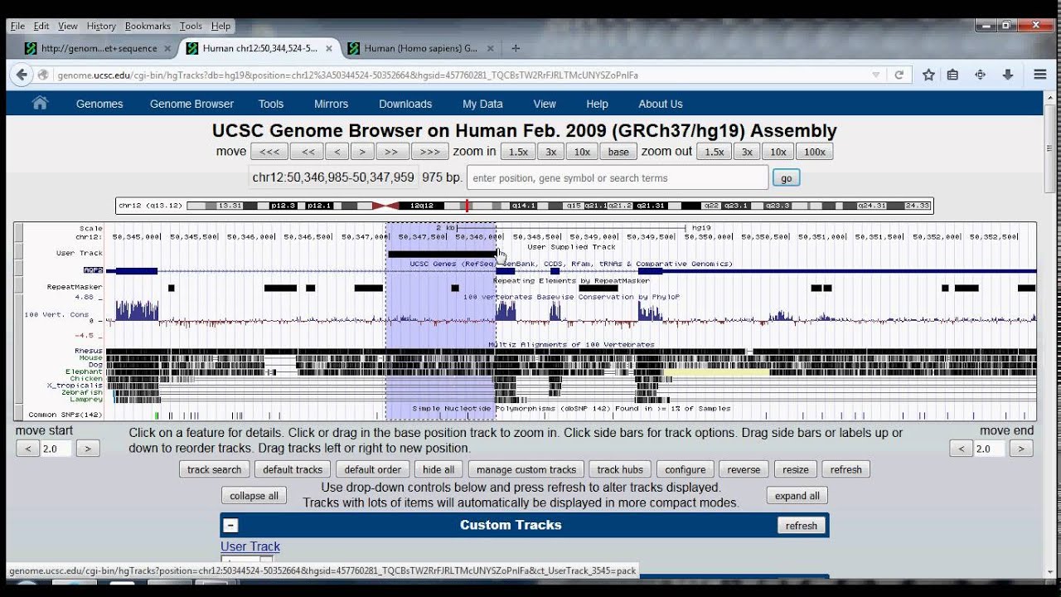The width and height of the screenshot is (1061, 597).
Task: Open the Genomes menu
Action: (99, 104)
